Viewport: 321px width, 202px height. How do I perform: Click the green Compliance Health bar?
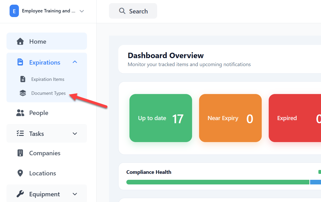tap(218, 182)
